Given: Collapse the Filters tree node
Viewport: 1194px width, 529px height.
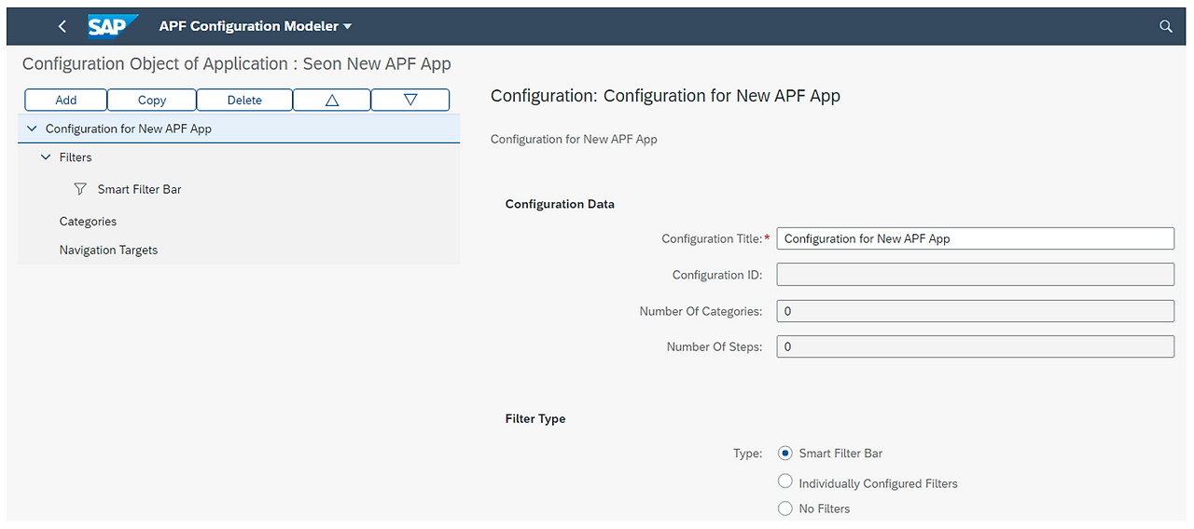Looking at the screenshot, I should point(46,157).
